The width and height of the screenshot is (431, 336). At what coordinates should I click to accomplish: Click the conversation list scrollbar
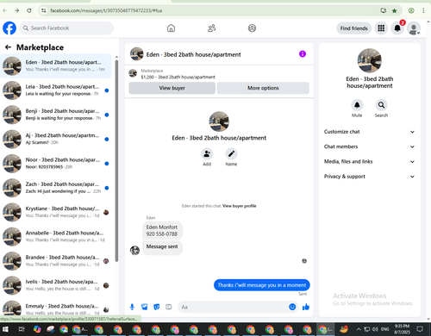[116, 161]
